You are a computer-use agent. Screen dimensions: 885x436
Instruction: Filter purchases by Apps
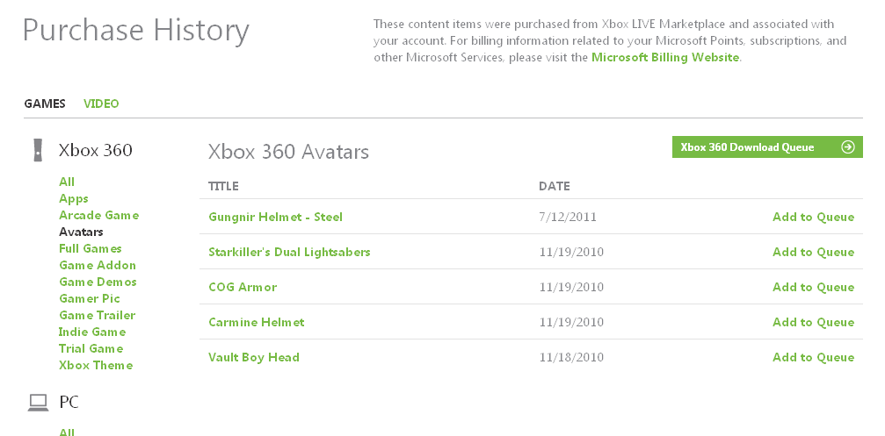pos(74,198)
